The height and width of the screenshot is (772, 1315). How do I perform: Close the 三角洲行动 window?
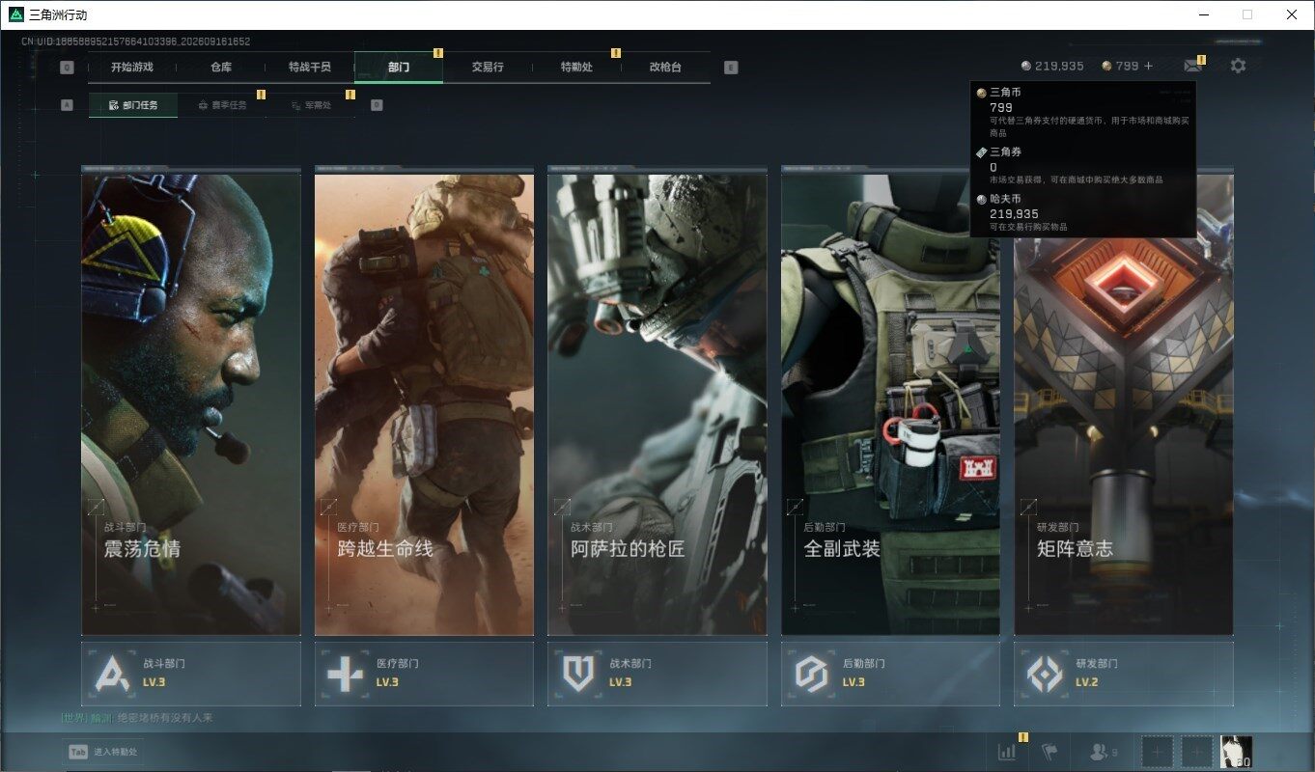point(1292,14)
